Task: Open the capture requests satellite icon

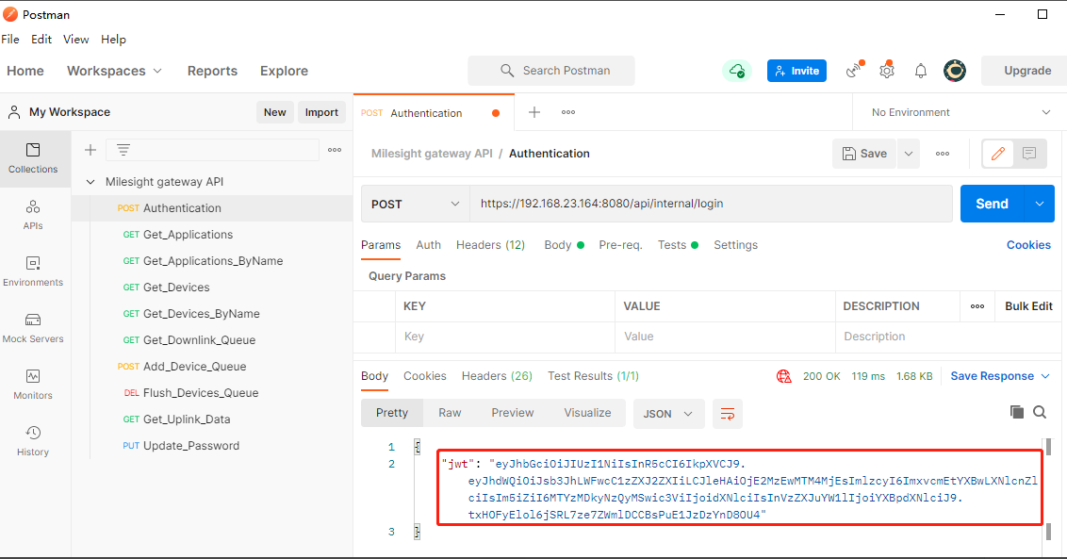Action: (854, 70)
